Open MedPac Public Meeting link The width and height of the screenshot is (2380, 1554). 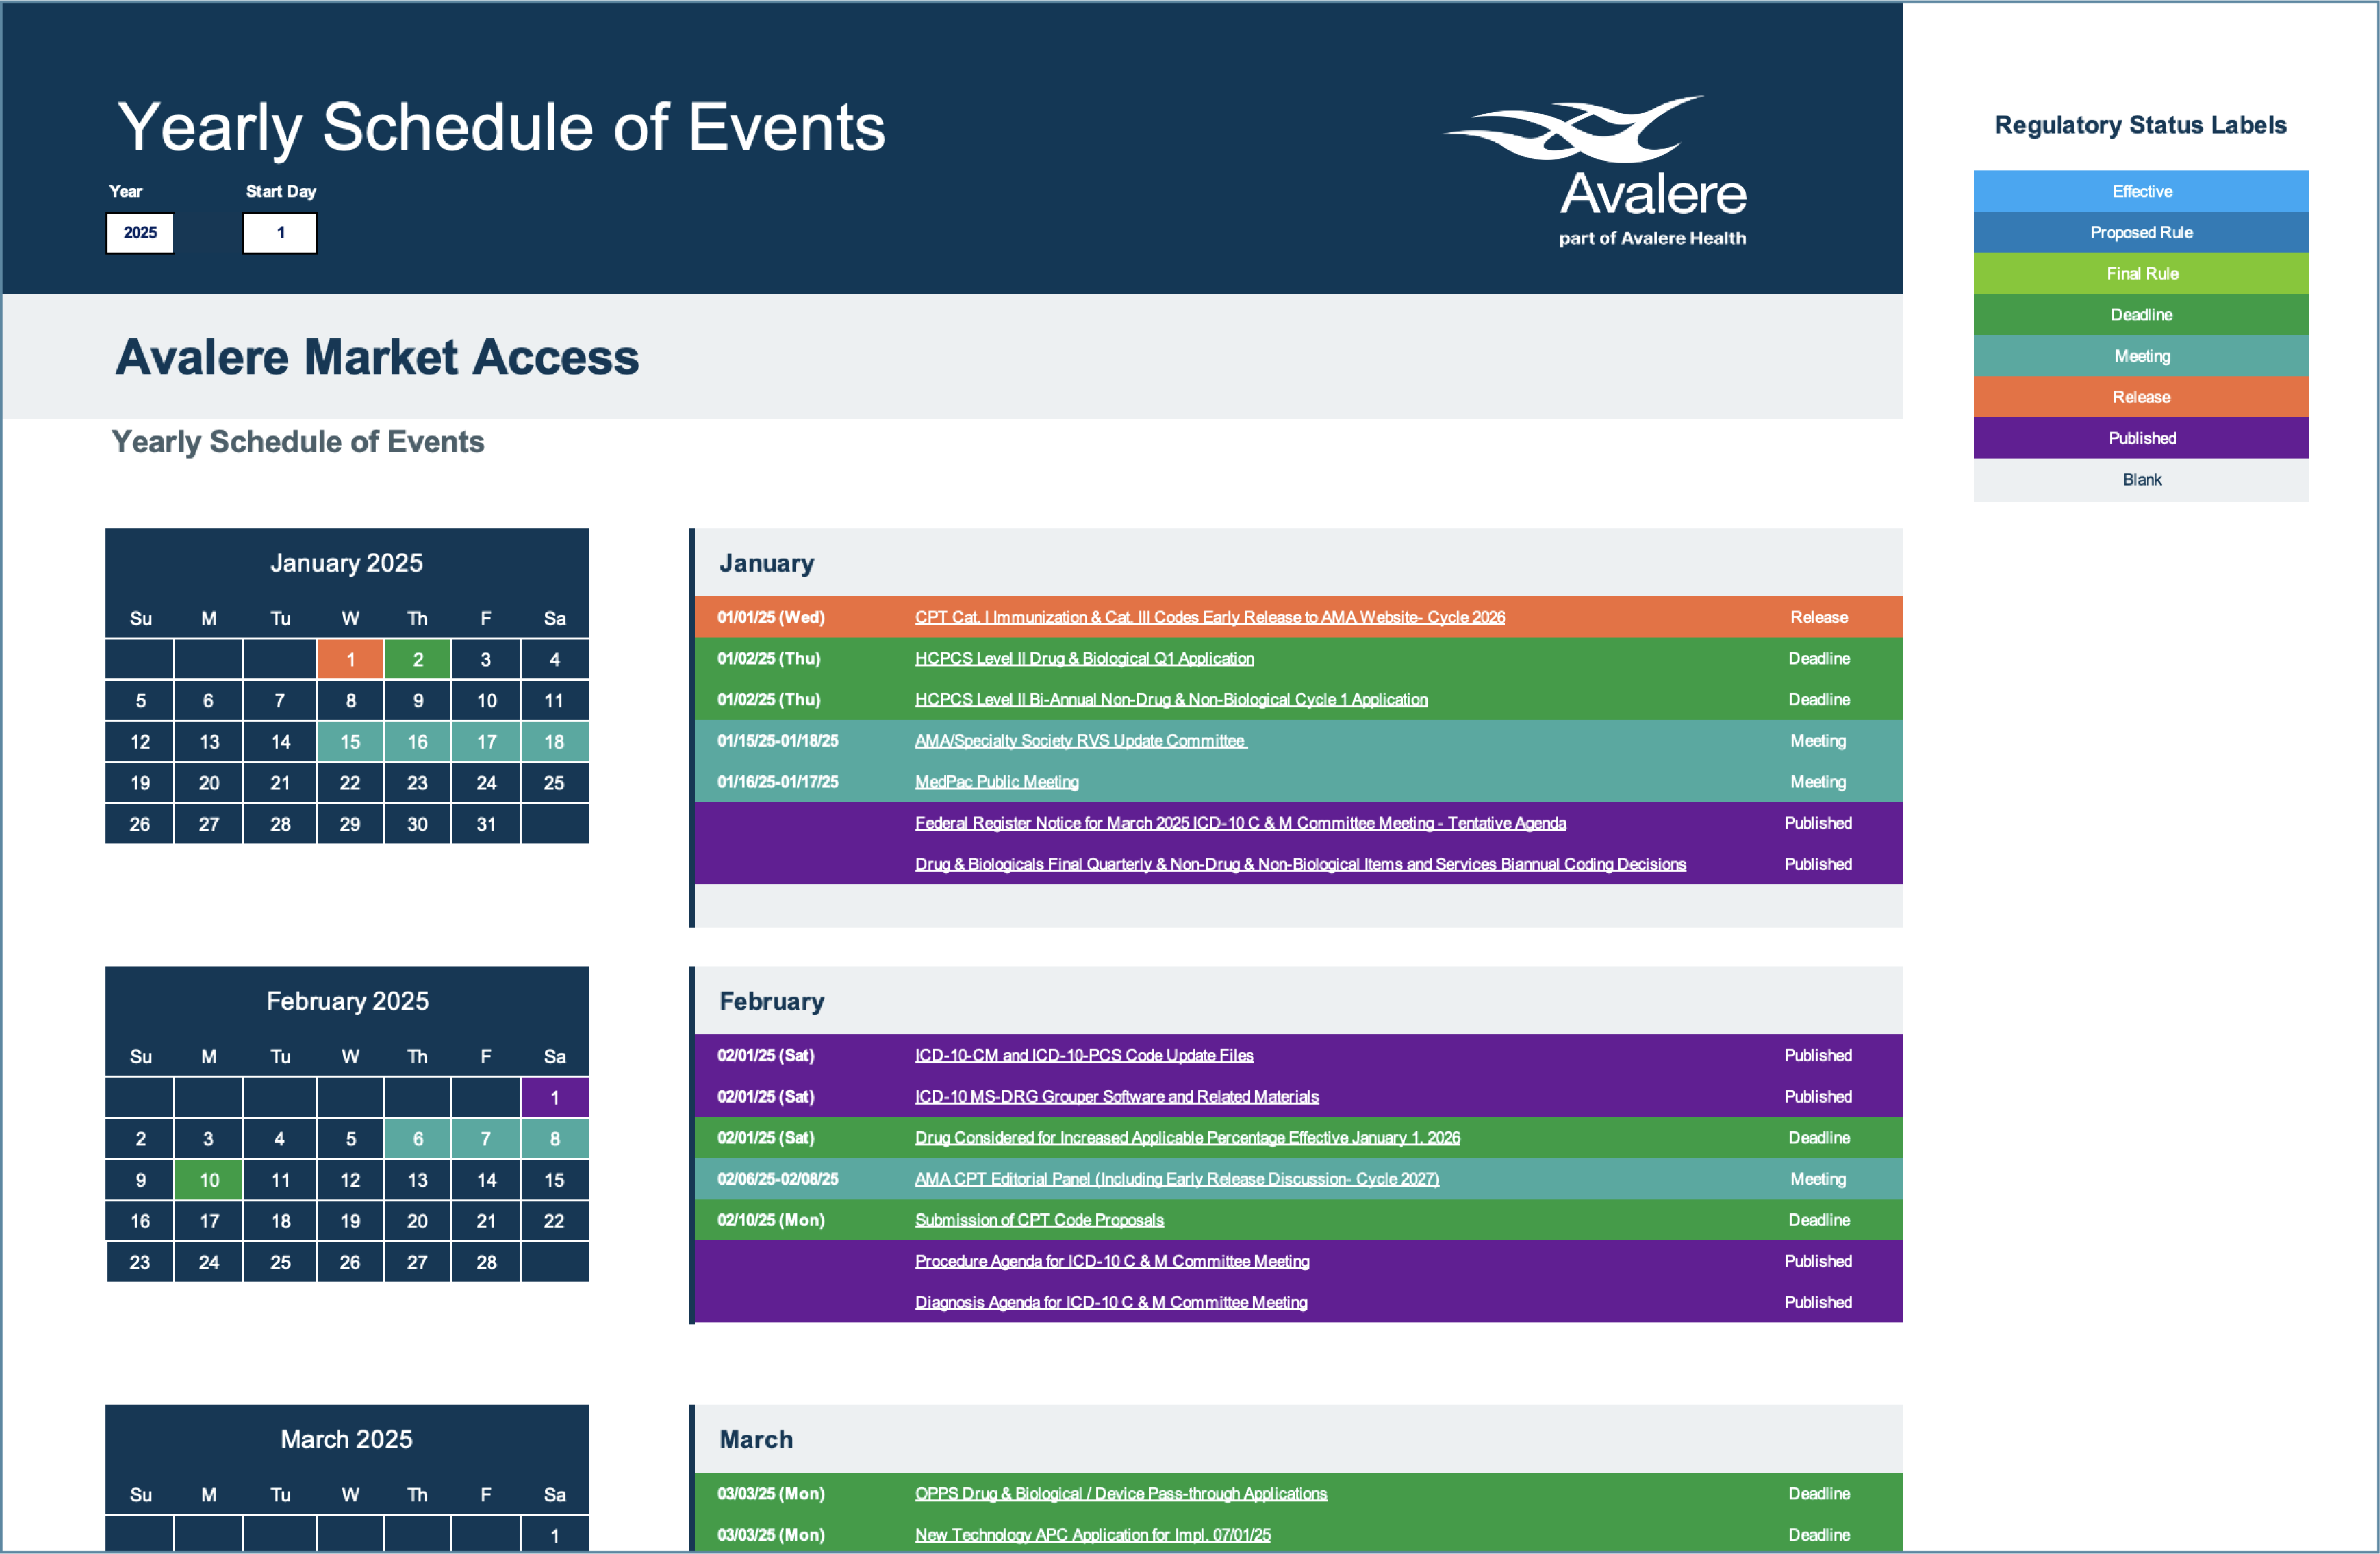pyautogui.click(x=996, y=782)
